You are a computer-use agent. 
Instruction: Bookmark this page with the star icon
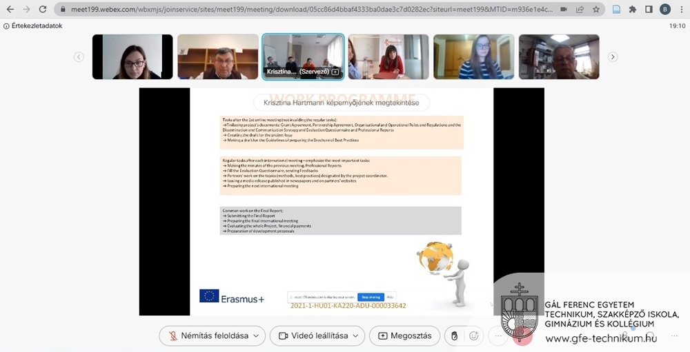596,9
